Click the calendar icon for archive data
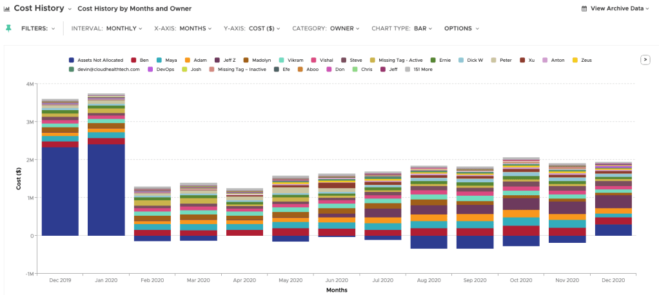This screenshot has width=659, height=295. click(584, 8)
